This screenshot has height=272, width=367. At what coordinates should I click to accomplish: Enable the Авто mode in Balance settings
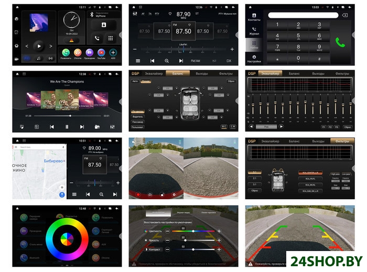(135, 82)
